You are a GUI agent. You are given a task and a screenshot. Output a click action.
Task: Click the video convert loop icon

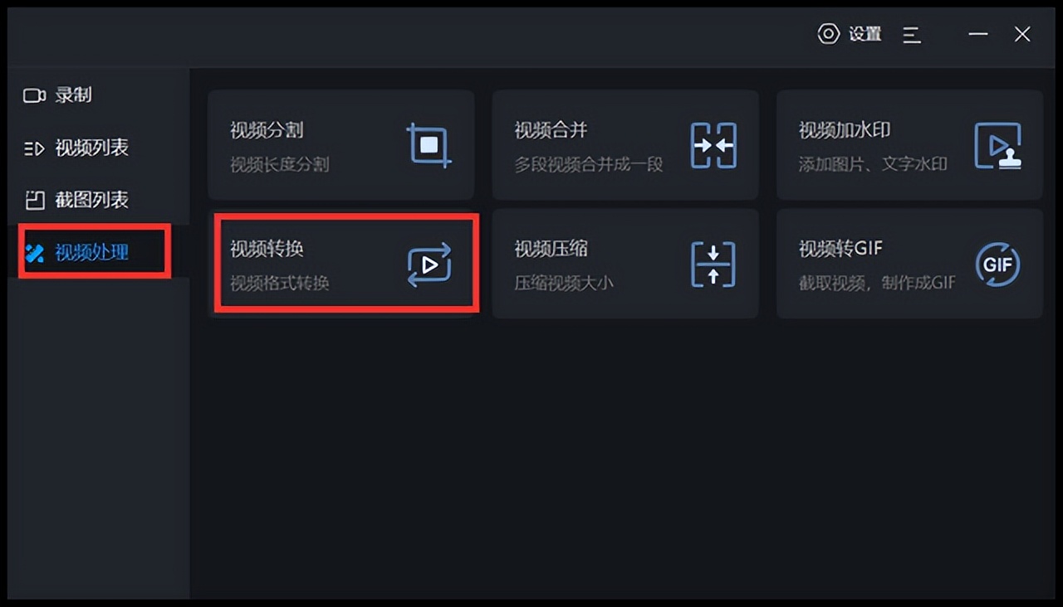tap(429, 265)
